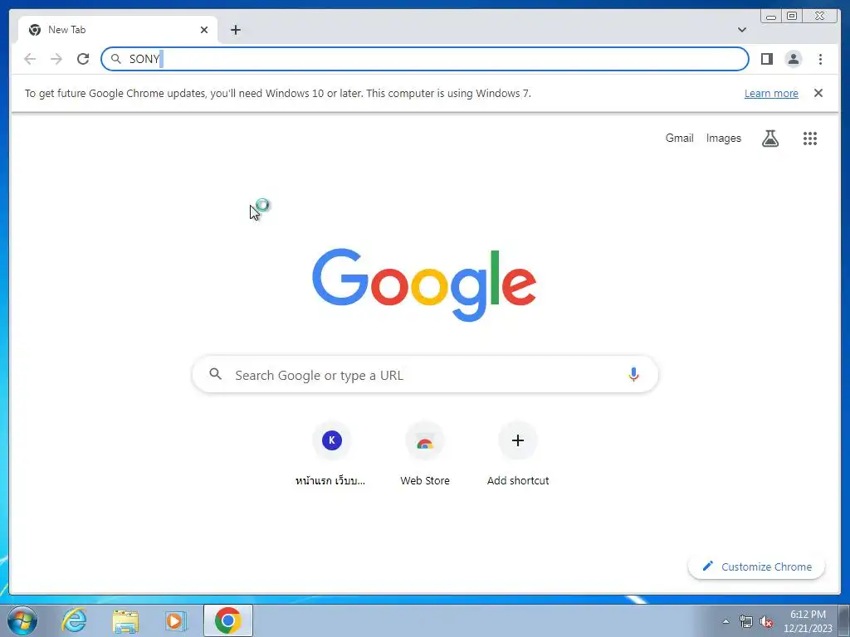The image size is (850, 637).
Task: Expand the tab search dropdown arrow
Action: (742, 30)
